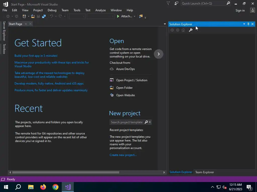Click the Solution Explorer Back arrow icon
Image resolution: width=257 pixels, height=192 pixels.
click(172, 30)
